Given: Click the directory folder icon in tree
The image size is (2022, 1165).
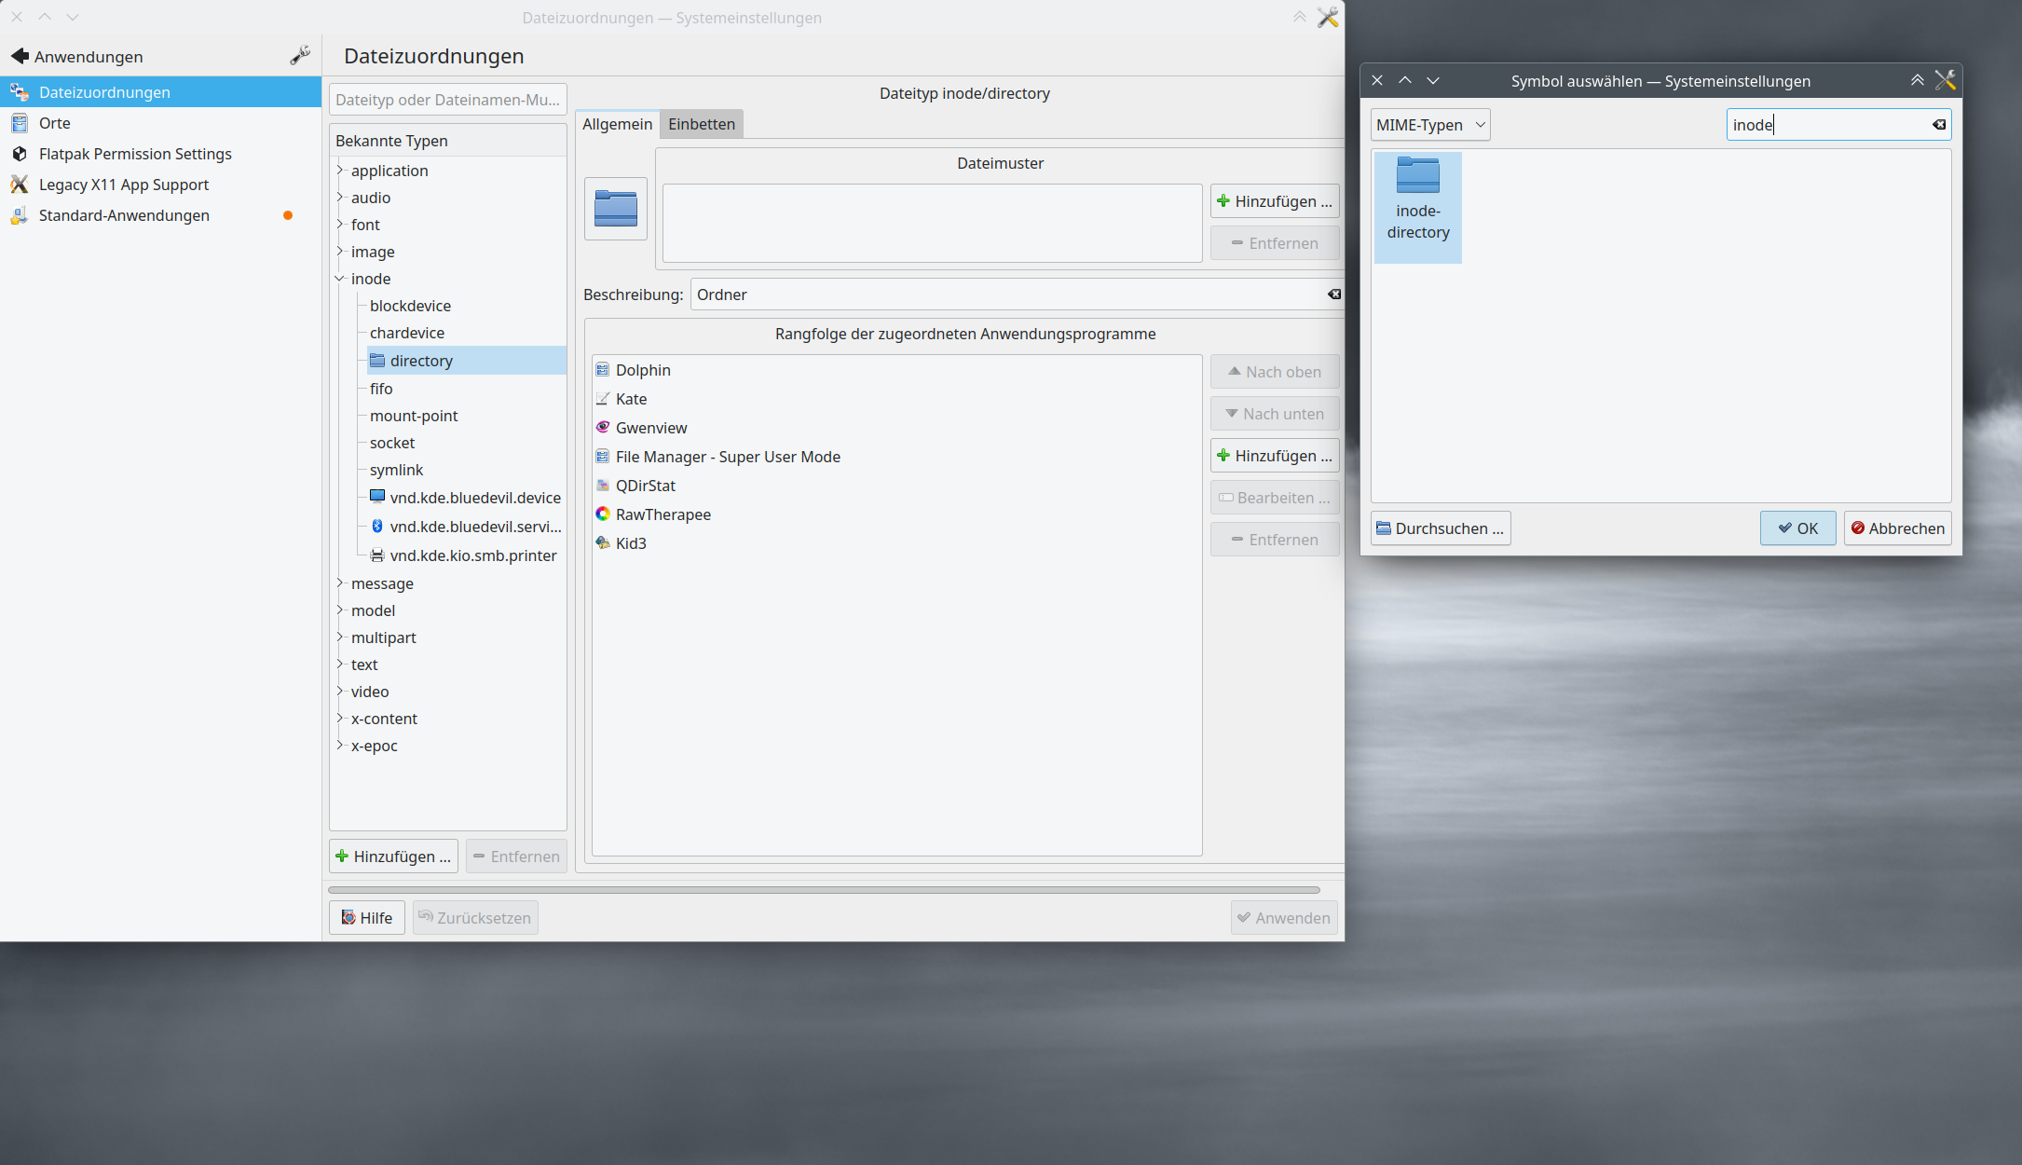Looking at the screenshot, I should coord(377,360).
